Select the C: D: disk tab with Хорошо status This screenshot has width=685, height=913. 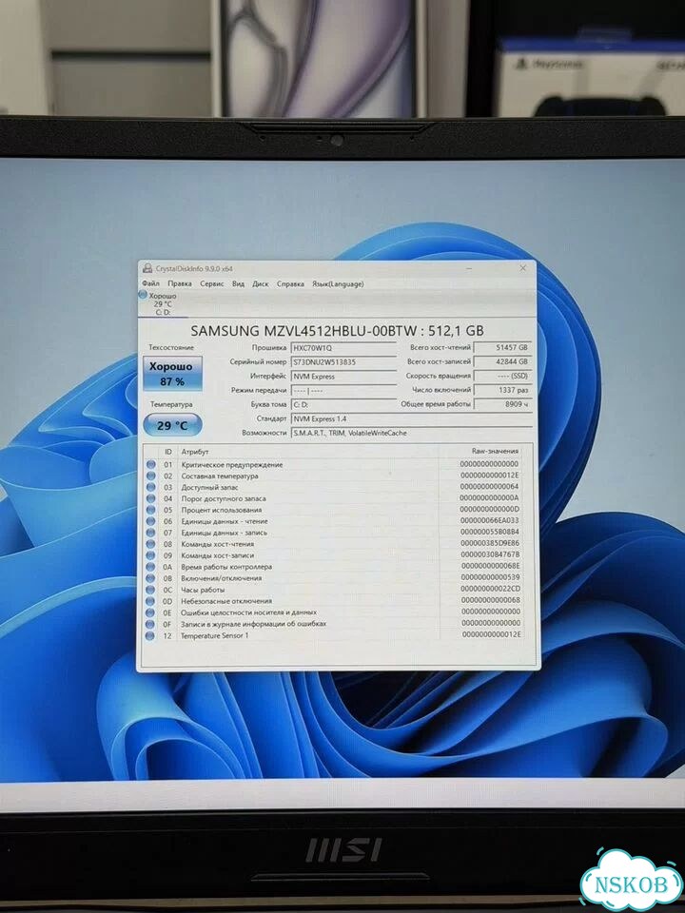click(x=163, y=304)
